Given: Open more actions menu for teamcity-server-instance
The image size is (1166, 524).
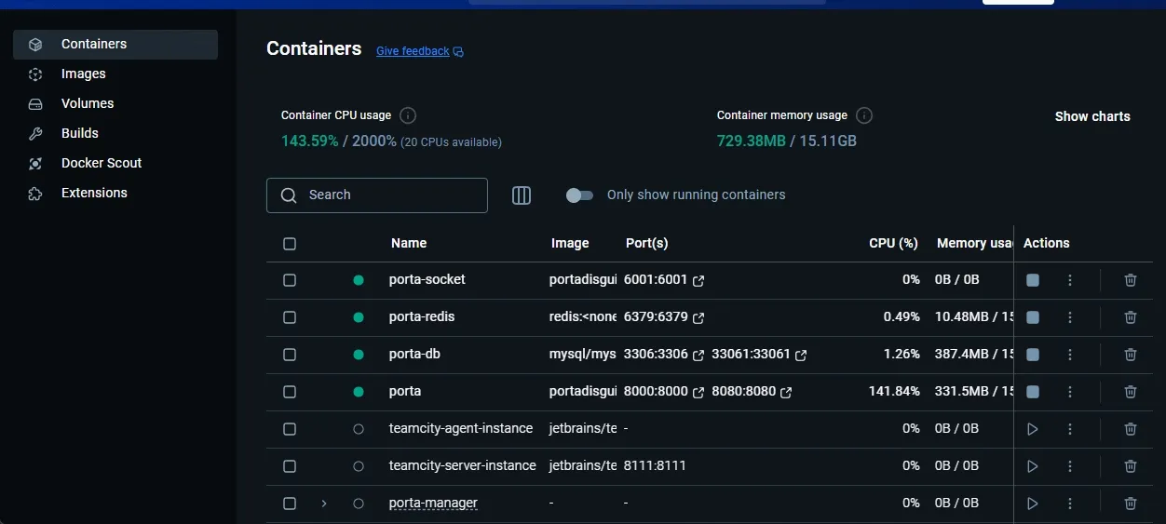Looking at the screenshot, I should click(1070, 466).
